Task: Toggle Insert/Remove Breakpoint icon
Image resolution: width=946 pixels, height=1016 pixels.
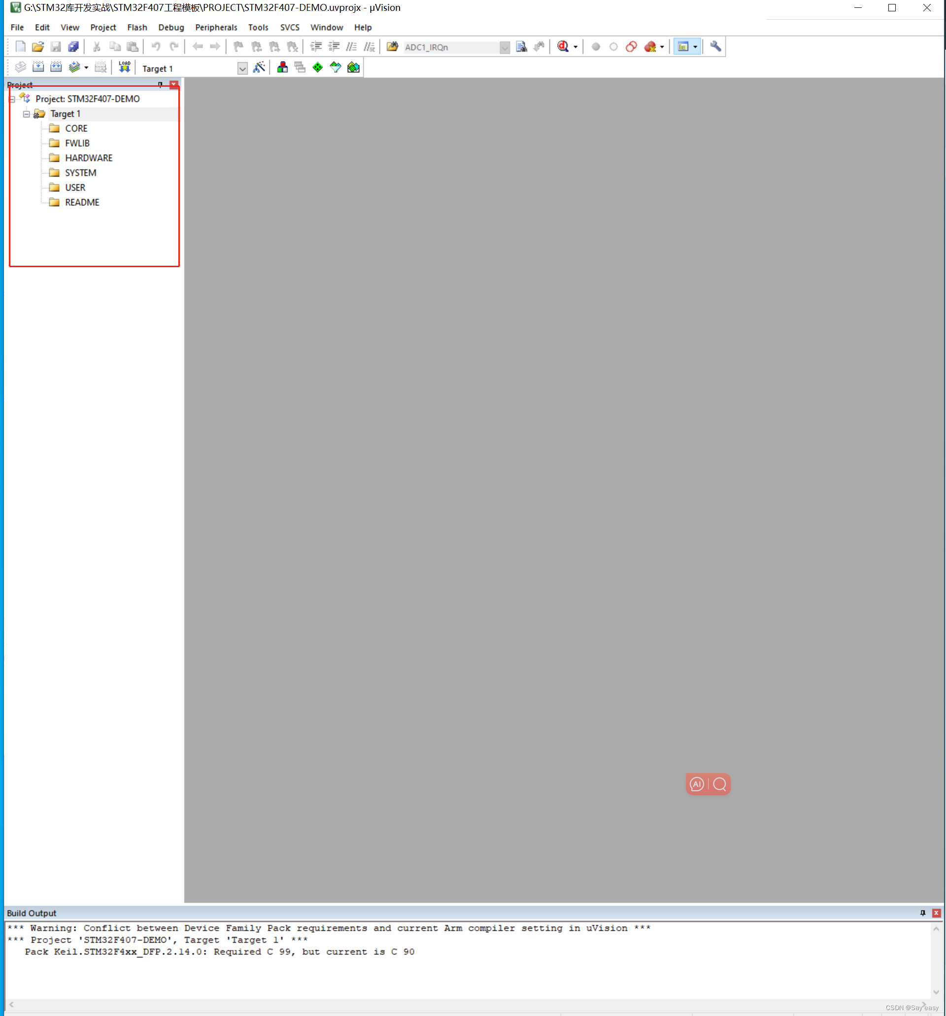Action: pos(596,47)
